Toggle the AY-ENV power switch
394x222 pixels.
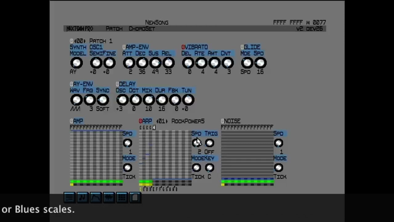click(x=71, y=84)
